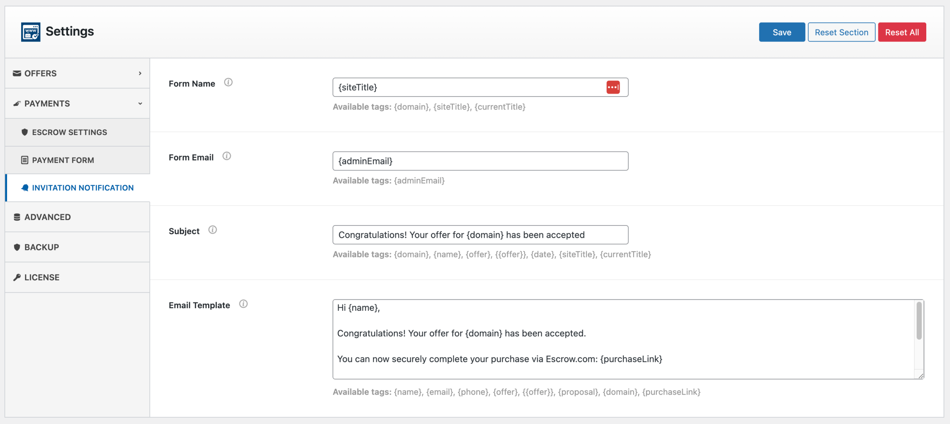950x424 pixels.
Task: Click the Subject input field
Action: click(480, 235)
